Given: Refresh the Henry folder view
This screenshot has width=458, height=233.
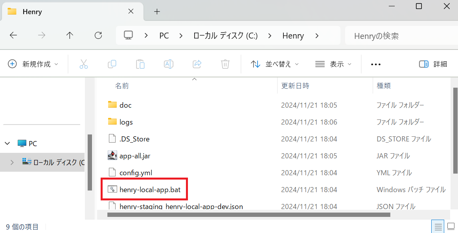Looking at the screenshot, I should 98,36.
